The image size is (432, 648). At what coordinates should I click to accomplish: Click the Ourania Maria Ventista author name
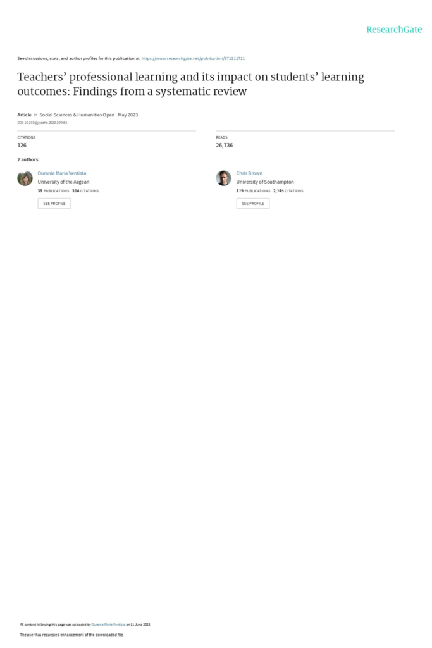point(62,173)
